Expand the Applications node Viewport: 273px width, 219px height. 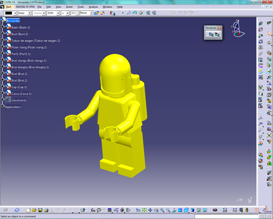click(x=2, y=106)
